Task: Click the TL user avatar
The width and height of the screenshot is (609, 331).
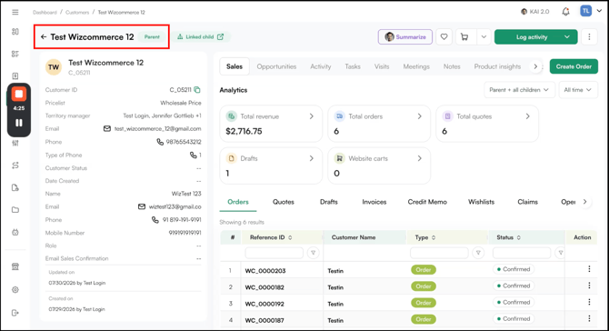Action: coord(585,11)
